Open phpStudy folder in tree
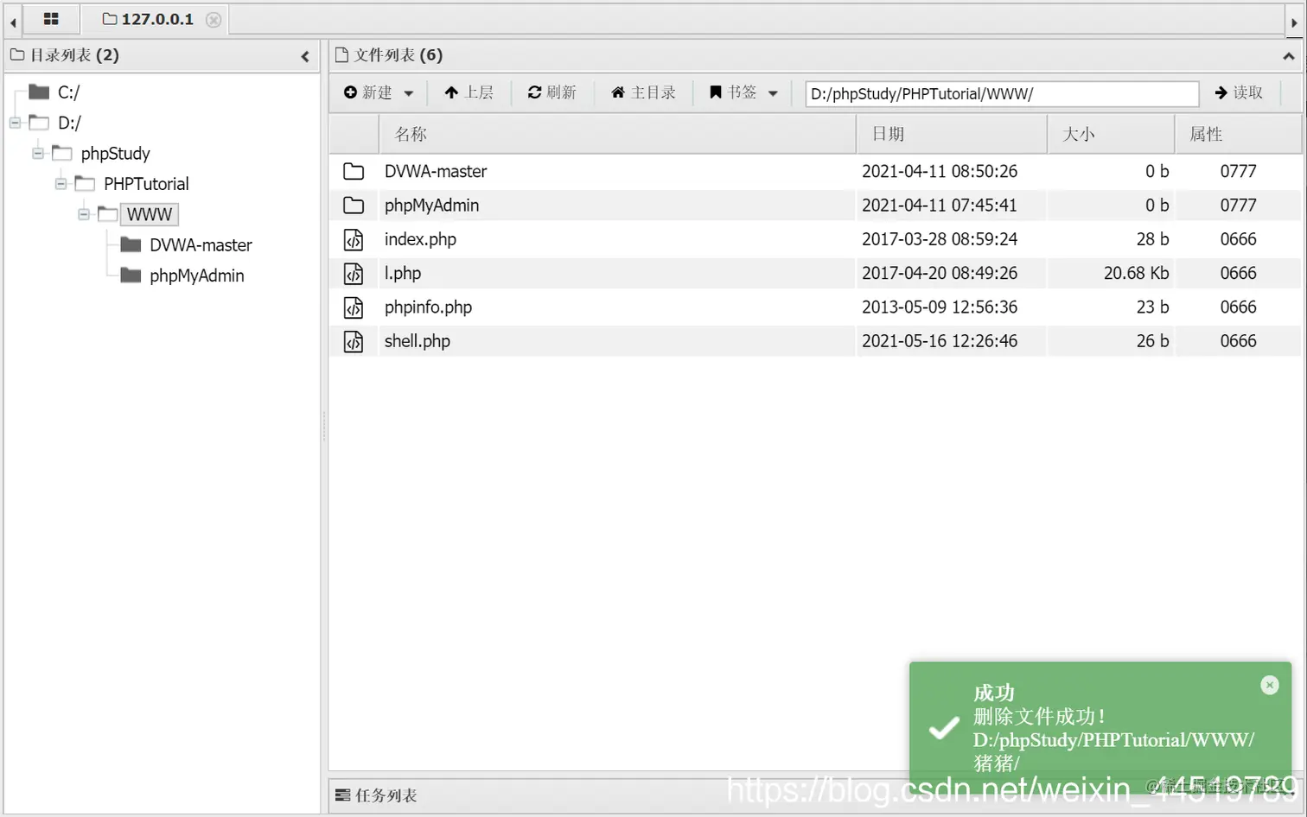The image size is (1307, 817). pyautogui.click(x=115, y=153)
